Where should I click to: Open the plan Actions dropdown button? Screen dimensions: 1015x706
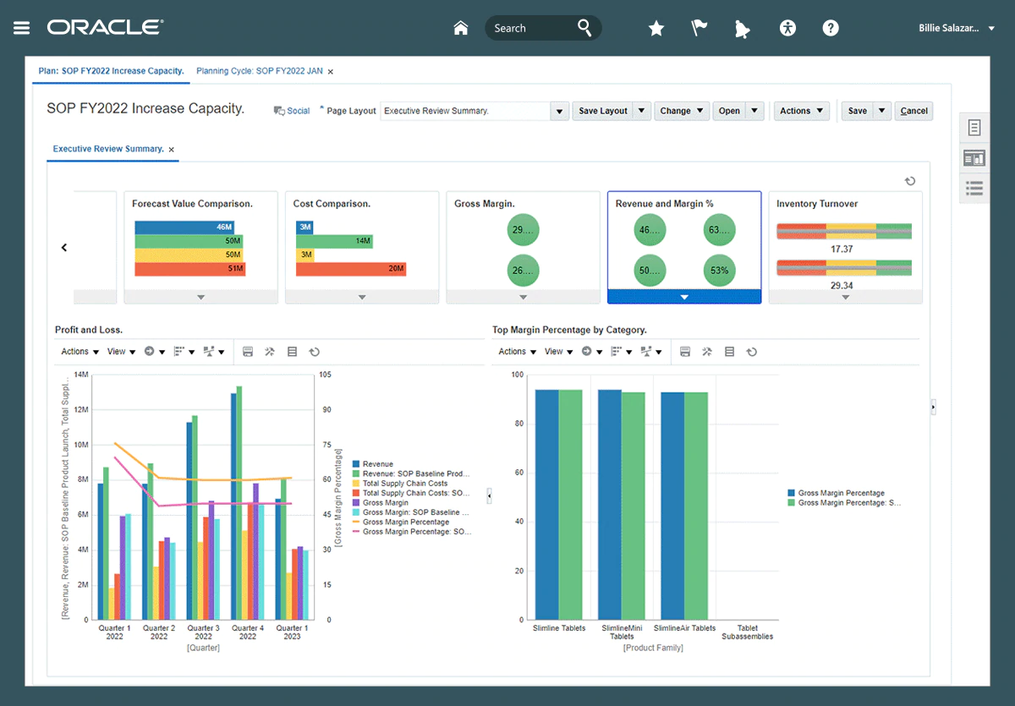801,111
